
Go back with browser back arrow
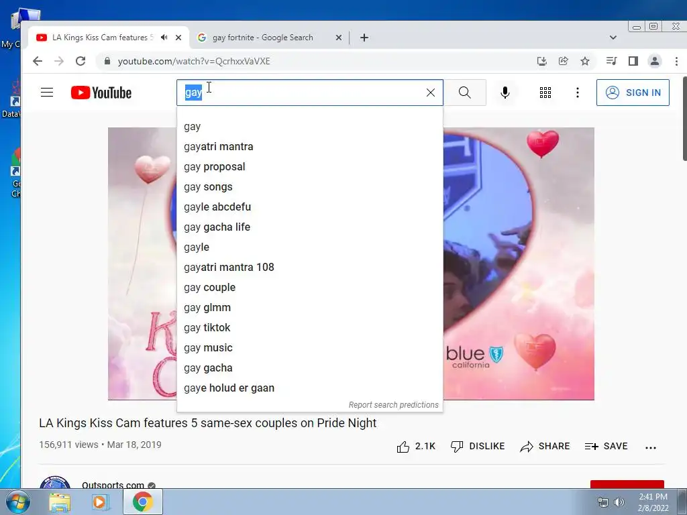(x=38, y=61)
